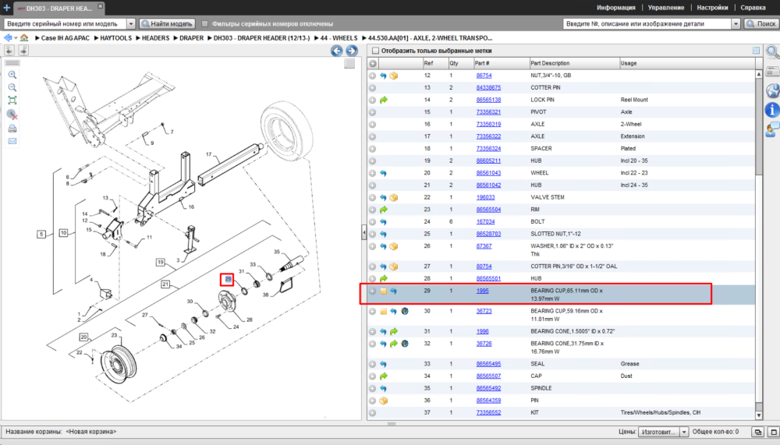
Task: Open the Настройки menu
Action: [x=712, y=8]
